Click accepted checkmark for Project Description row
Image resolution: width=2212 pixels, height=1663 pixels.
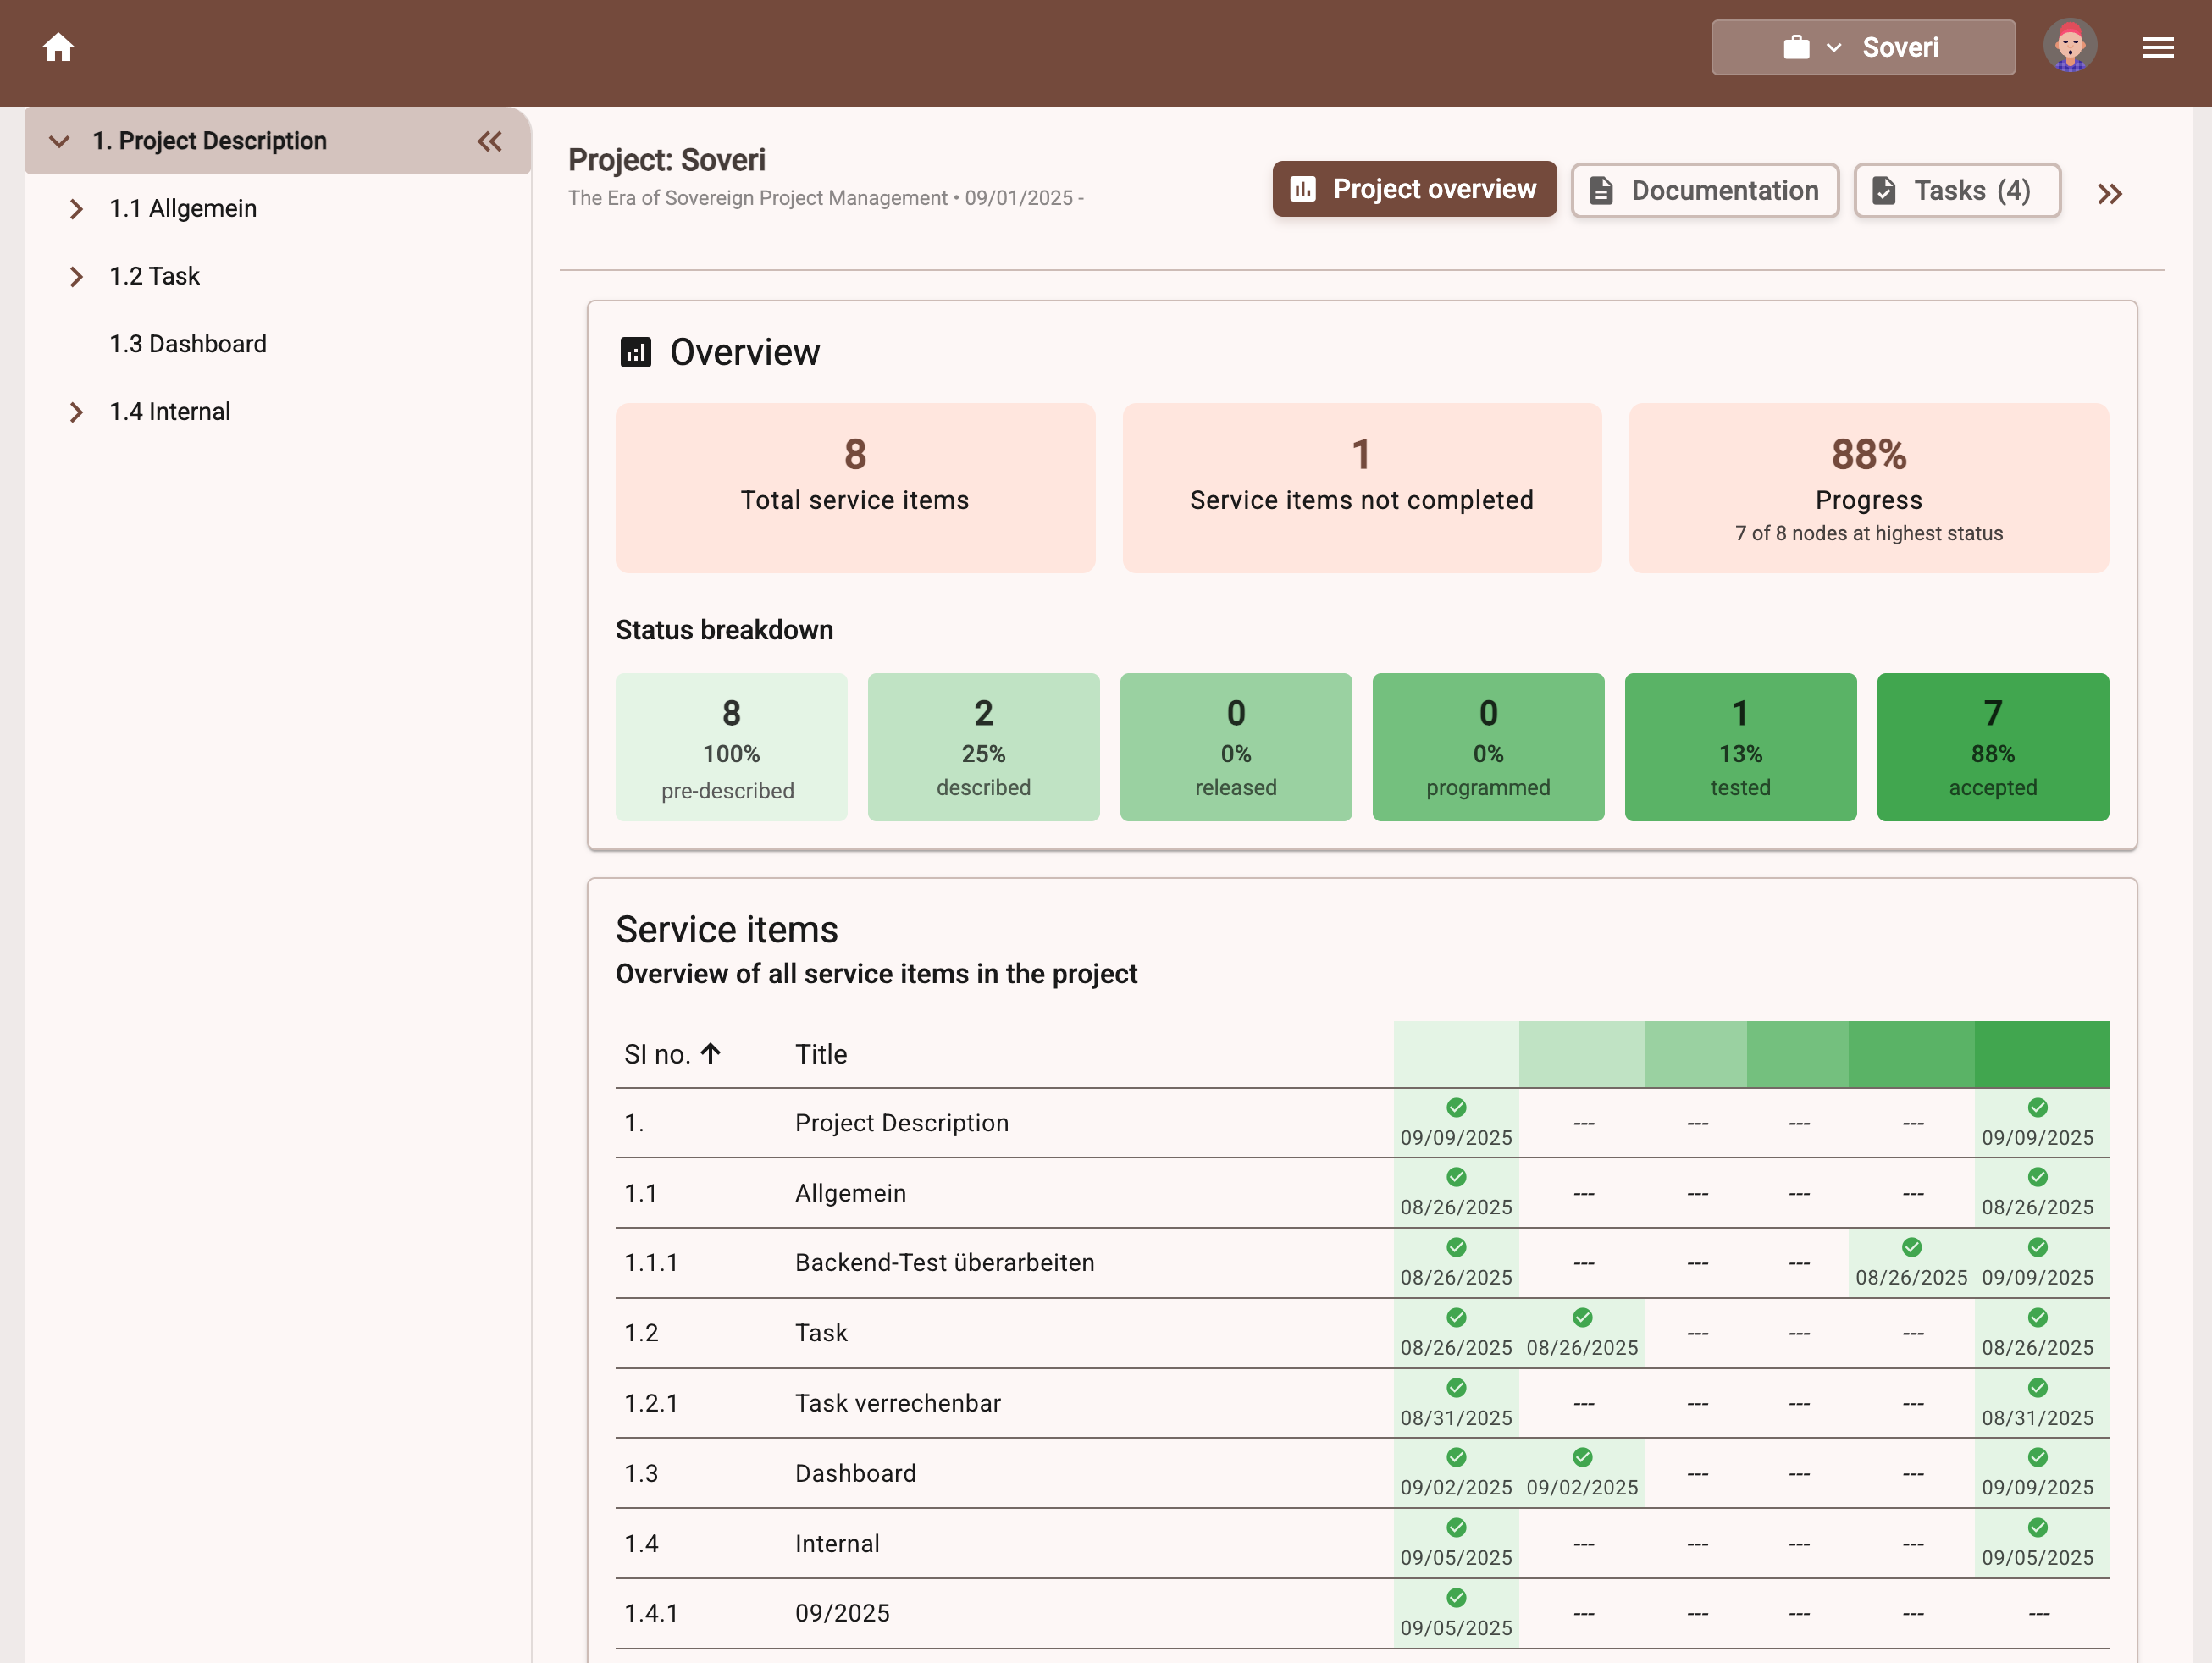[x=2037, y=1107]
